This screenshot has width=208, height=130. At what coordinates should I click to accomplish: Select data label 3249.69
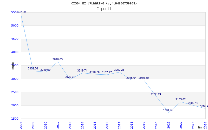click(45, 70)
